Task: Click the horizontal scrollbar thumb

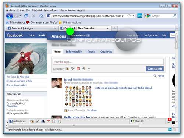Action: (74, 125)
